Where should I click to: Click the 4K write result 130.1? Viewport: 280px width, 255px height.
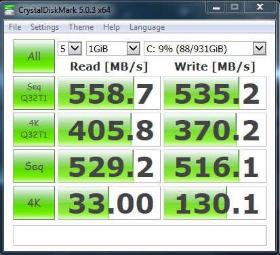pos(215,203)
